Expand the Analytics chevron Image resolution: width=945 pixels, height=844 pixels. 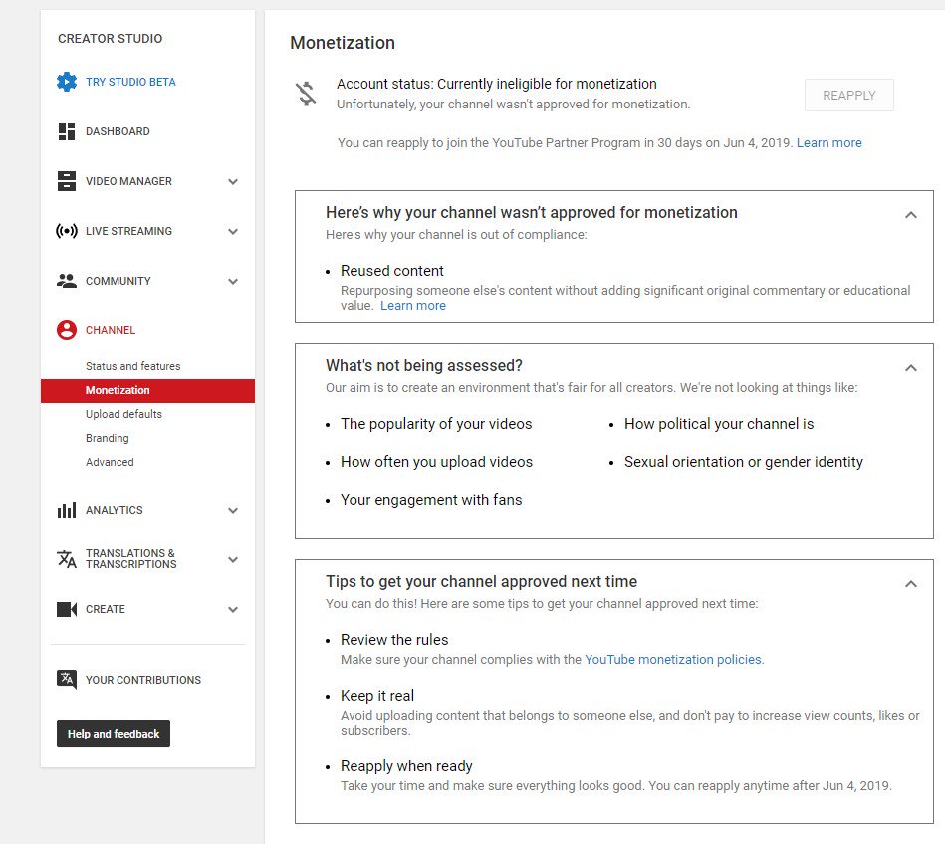pos(233,510)
